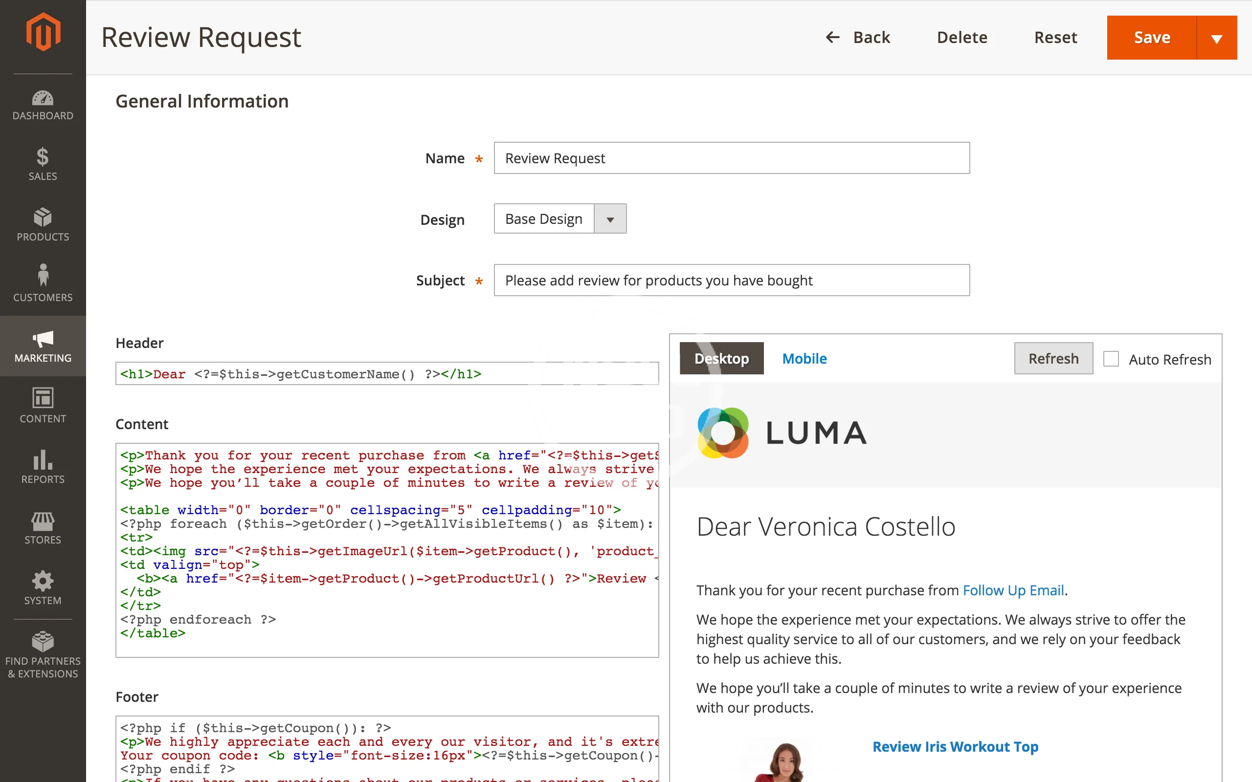
Task: Open the Follow Up Email link
Action: click(1013, 590)
